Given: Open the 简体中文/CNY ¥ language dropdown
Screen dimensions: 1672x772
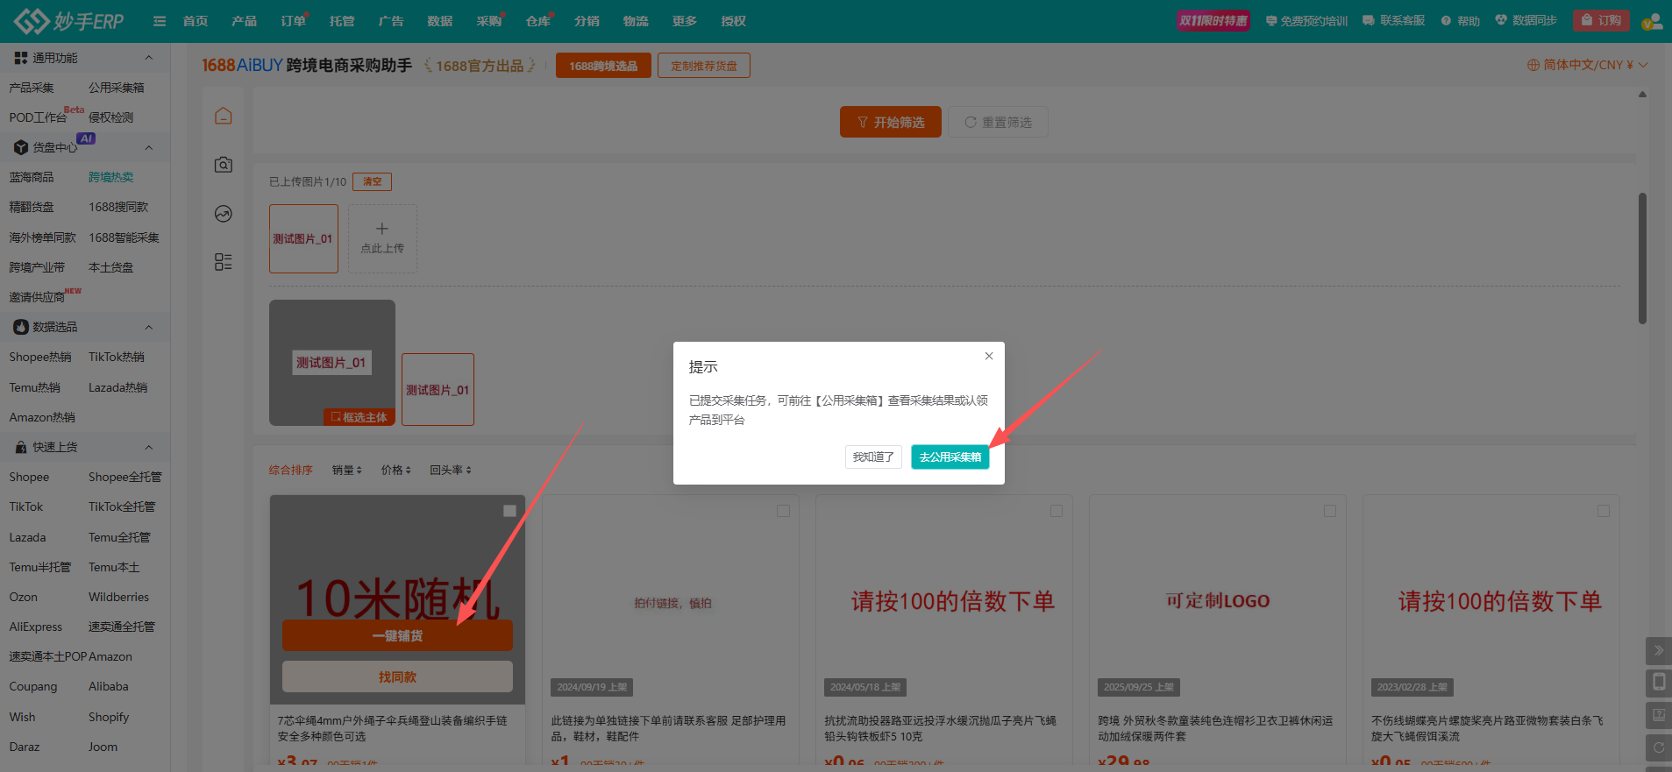Looking at the screenshot, I should tap(1588, 65).
